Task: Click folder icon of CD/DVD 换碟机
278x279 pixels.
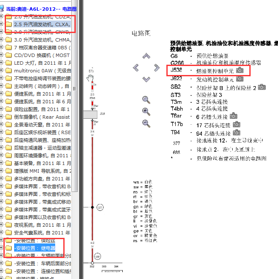Action: (x=9, y=55)
